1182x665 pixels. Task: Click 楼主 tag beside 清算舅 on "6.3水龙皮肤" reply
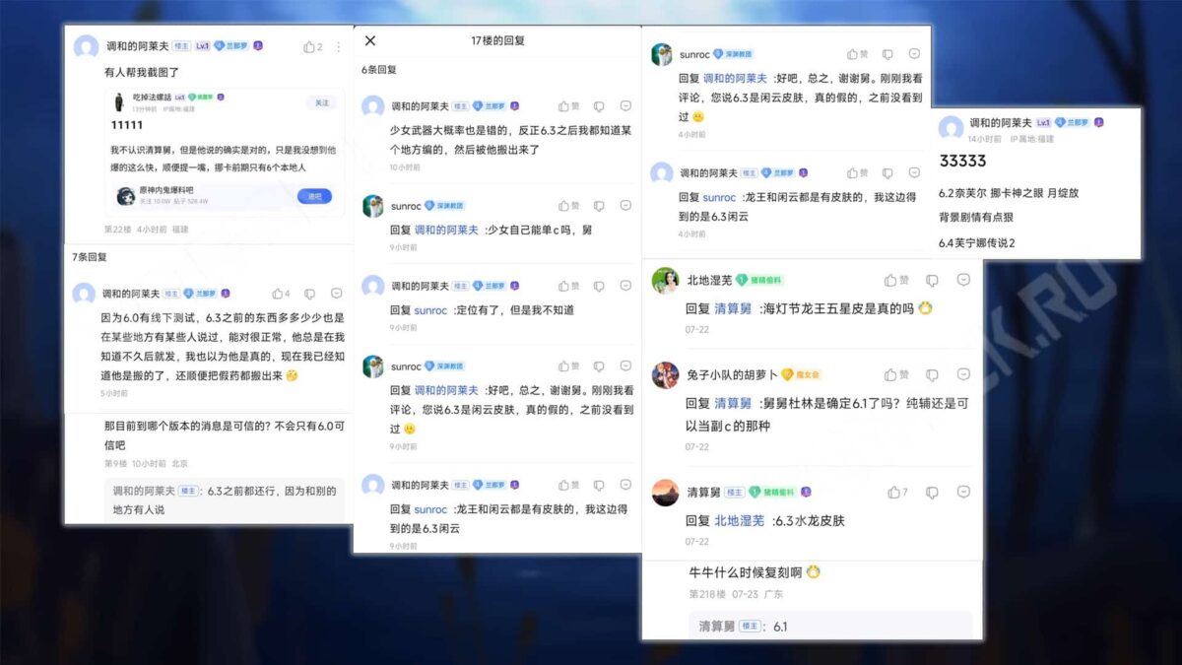coord(735,493)
